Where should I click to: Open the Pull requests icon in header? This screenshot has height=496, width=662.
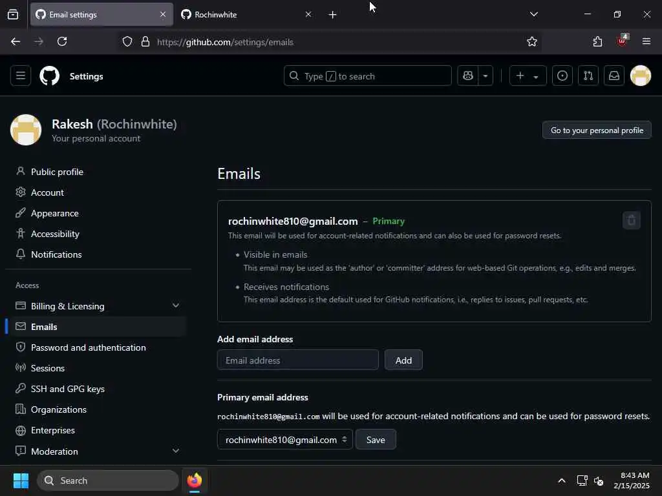(588, 76)
